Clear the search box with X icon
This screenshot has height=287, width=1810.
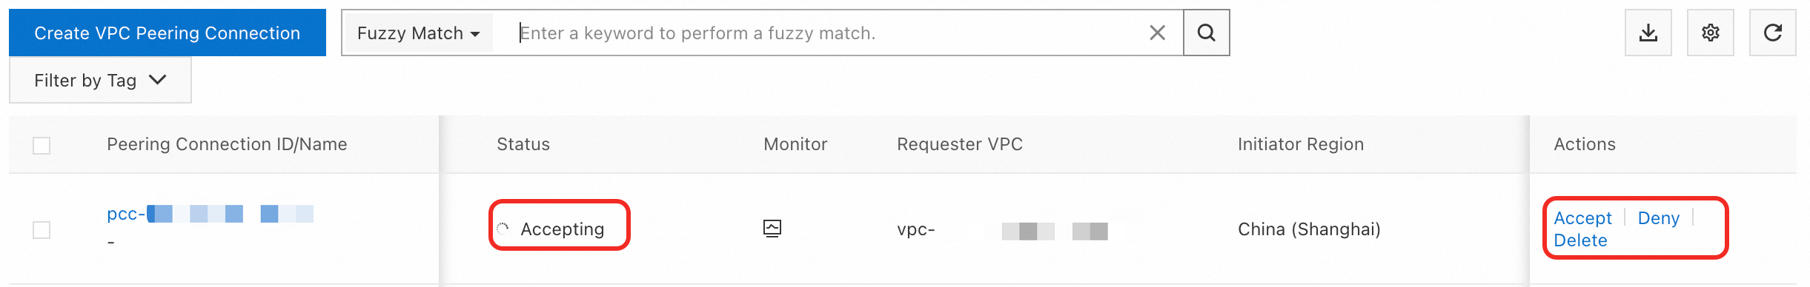1157,33
